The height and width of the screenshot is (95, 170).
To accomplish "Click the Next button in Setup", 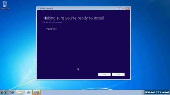I will (x=118, y=74).
